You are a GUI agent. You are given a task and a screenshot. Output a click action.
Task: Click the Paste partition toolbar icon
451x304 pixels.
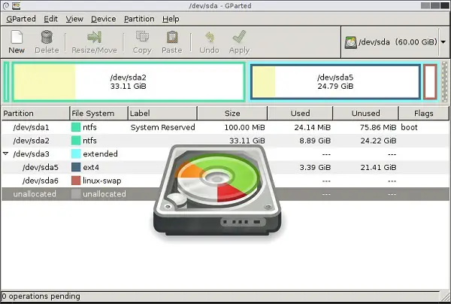tap(172, 38)
